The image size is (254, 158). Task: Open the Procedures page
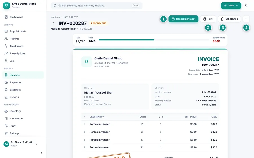coord(23,119)
